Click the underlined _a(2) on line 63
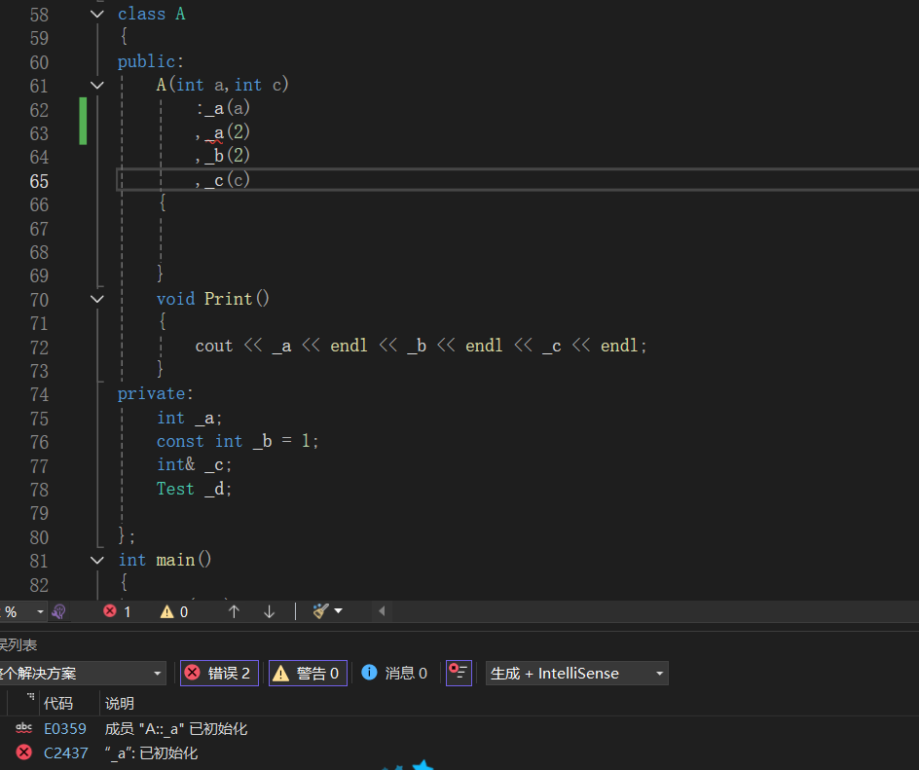 [228, 132]
